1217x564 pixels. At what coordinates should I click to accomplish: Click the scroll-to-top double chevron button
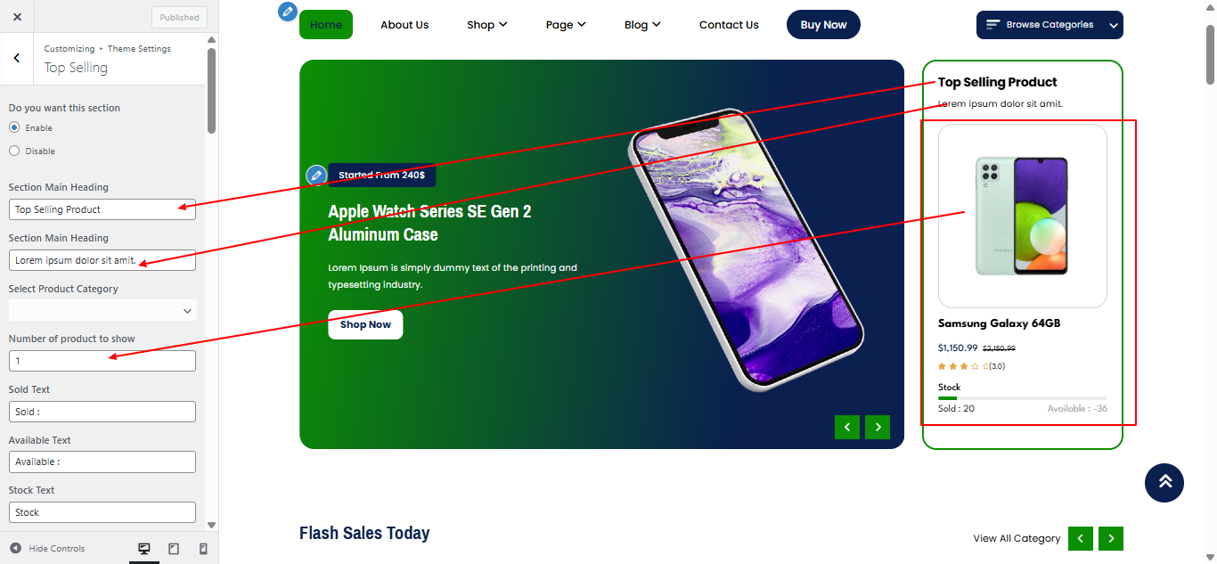click(1164, 483)
